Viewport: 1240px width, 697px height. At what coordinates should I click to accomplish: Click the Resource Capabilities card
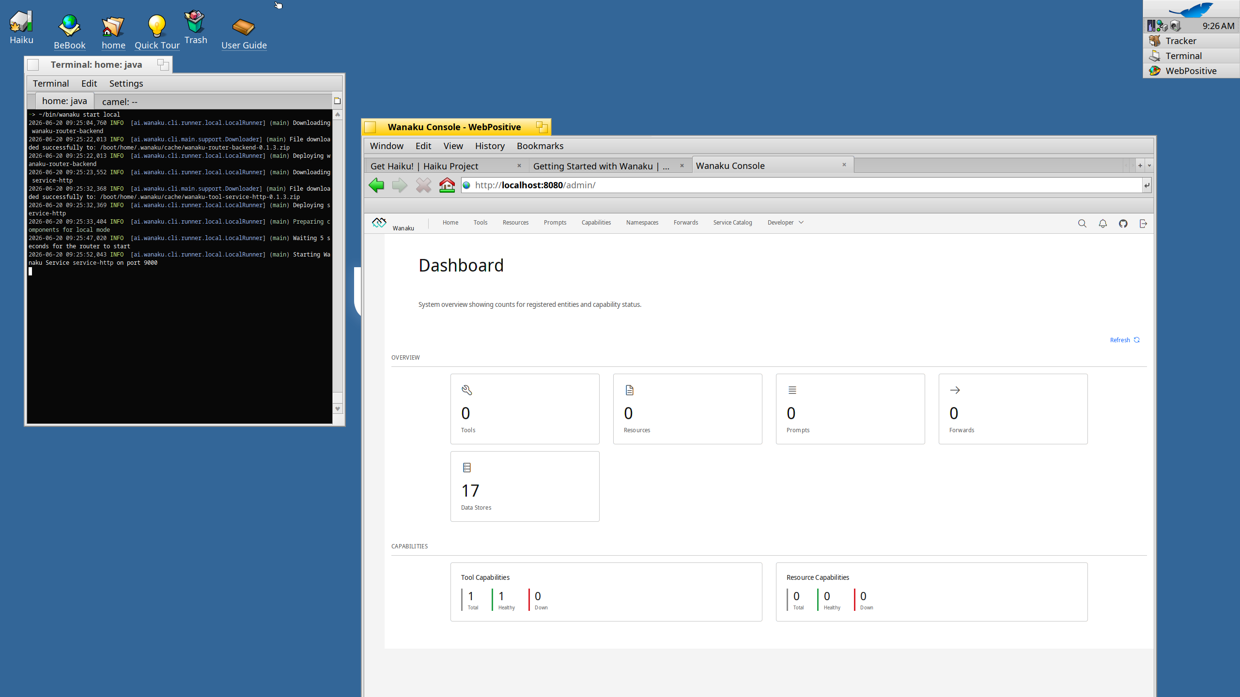tap(931, 591)
